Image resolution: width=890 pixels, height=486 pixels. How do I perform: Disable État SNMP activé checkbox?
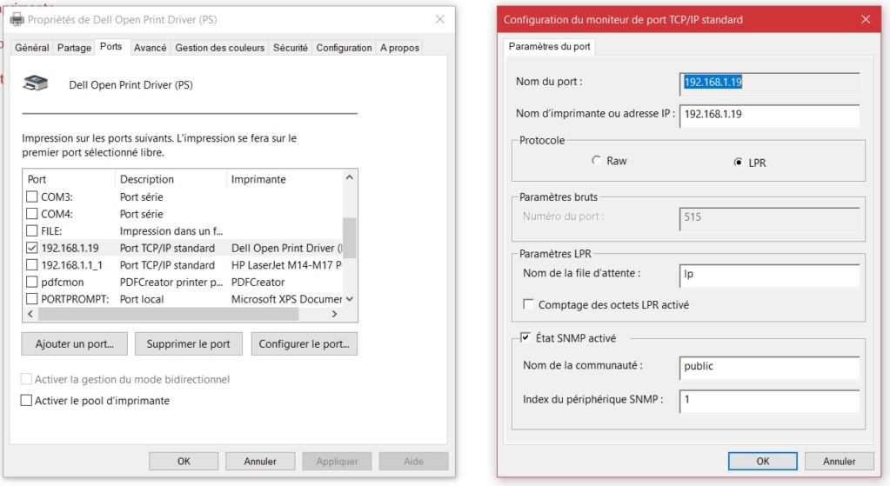pyautogui.click(x=525, y=337)
